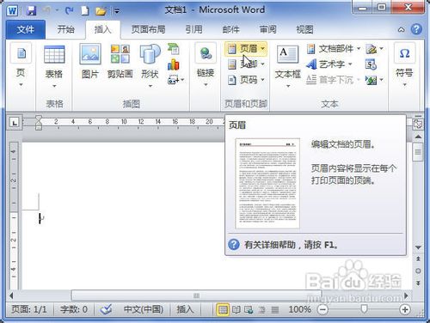Viewport: 430px width, 323px height.
Task: Switch to outline view icon
Action: 261,309
